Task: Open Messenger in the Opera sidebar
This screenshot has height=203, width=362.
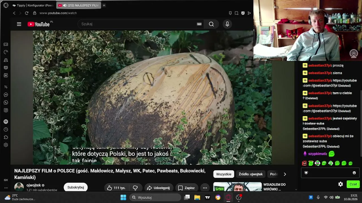Action: coord(6,95)
